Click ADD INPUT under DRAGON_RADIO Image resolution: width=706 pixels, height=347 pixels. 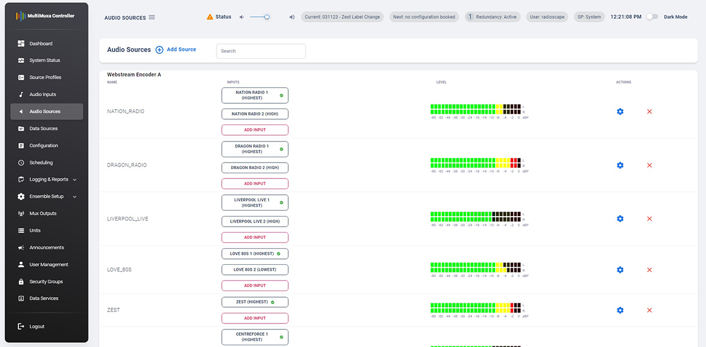tap(255, 184)
